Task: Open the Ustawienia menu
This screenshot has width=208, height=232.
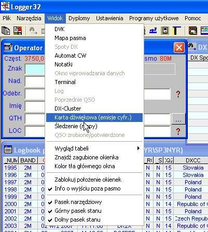Action: [x=109, y=18]
